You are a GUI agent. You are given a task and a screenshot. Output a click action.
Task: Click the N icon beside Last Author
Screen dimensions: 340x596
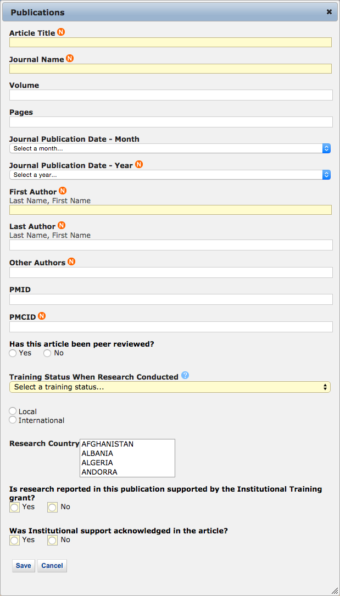(x=62, y=226)
